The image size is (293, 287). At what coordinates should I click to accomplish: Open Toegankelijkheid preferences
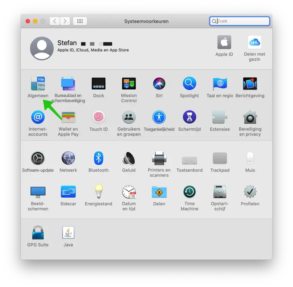pyautogui.click(x=159, y=117)
